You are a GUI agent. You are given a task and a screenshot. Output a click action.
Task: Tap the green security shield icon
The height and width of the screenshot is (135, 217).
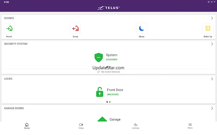coord(99,57)
